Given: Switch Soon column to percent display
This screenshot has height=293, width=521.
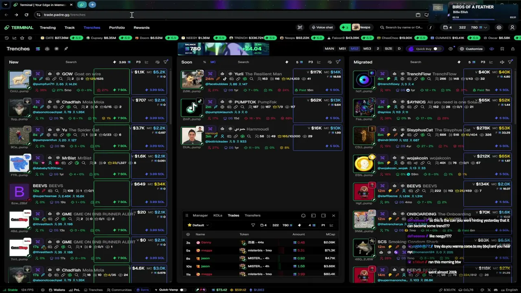Looking at the screenshot, I should point(204,62).
